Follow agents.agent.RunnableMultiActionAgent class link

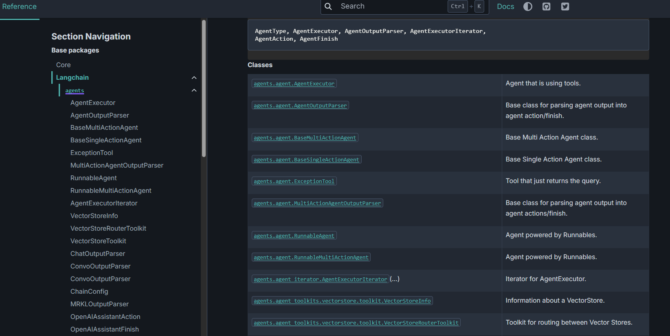point(311,257)
